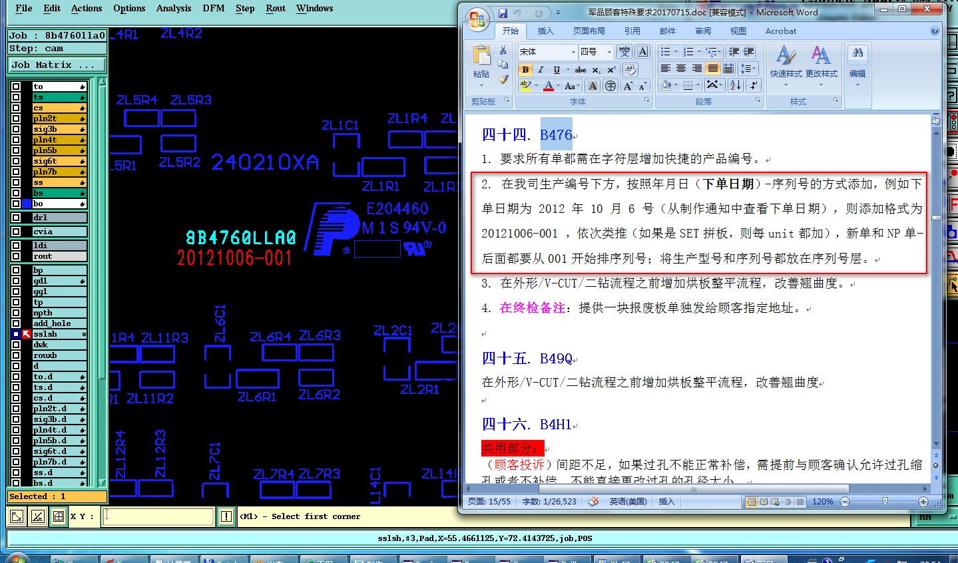The image size is (958, 563).
Task: Apply strikethrough formatting
Action: [581, 69]
